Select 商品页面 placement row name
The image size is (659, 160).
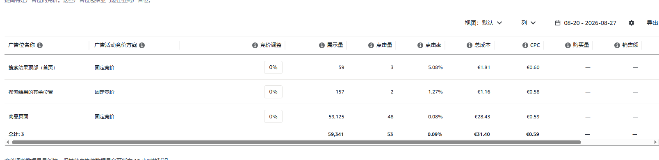pos(18,117)
